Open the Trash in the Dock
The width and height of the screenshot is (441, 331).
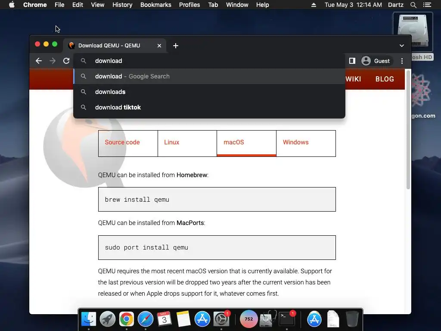pos(352,319)
